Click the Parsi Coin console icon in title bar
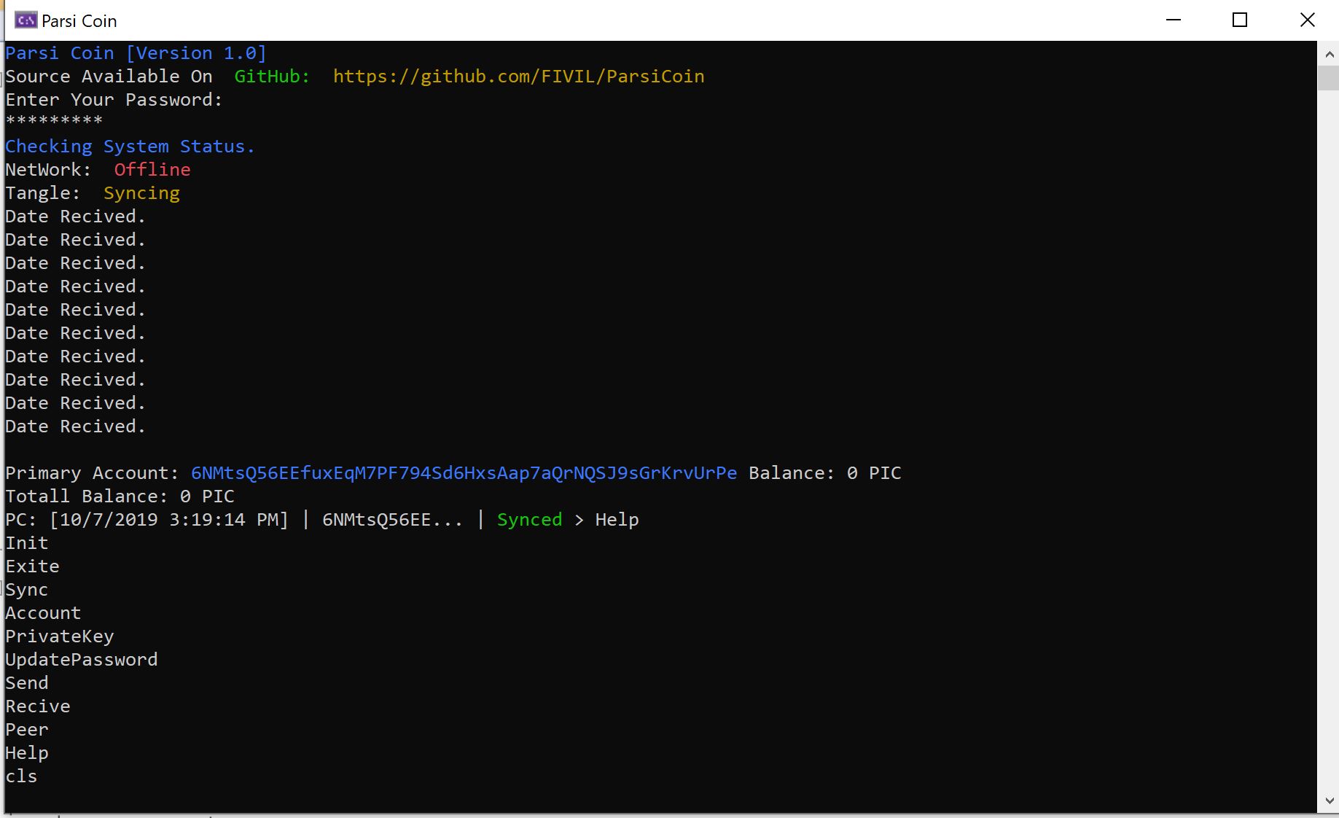The height and width of the screenshot is (818, 1339). [26, 20]
